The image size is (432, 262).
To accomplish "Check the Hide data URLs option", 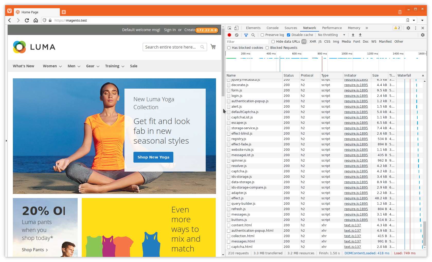I will pyautogui.click(x=273, y=41).
